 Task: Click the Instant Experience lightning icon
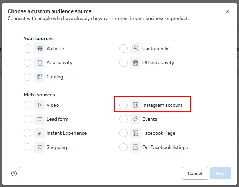[40, 133]
